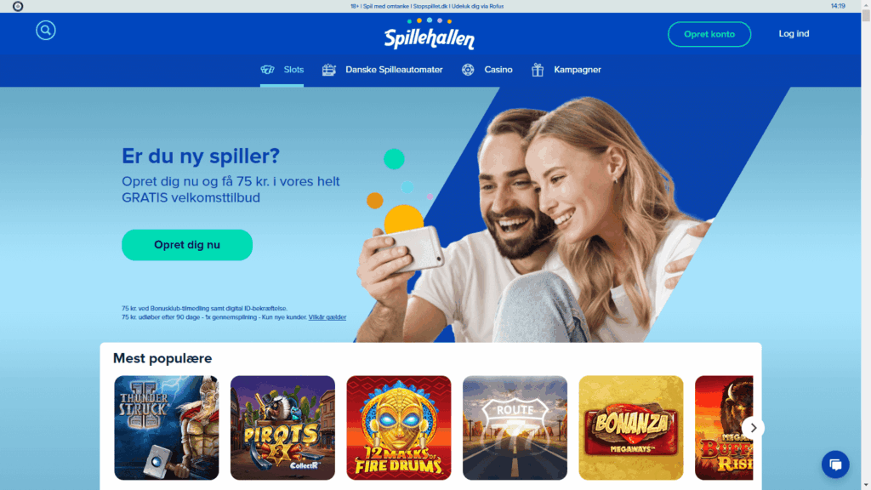871x490 pixels.
Task: Open the Vilkår gælder terms link
Action: click(x=327, y=317)
